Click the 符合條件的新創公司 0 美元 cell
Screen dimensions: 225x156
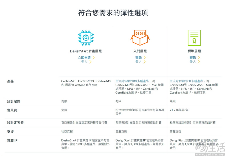tap(140, 112)
